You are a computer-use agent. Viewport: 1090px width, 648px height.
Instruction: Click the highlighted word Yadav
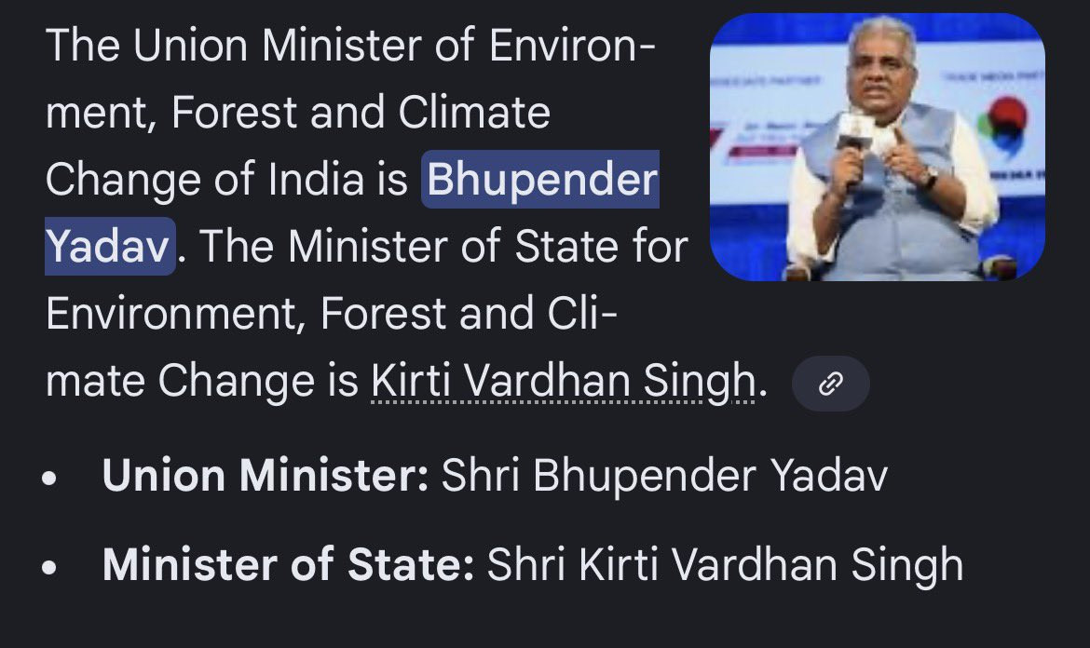(109, 247)
